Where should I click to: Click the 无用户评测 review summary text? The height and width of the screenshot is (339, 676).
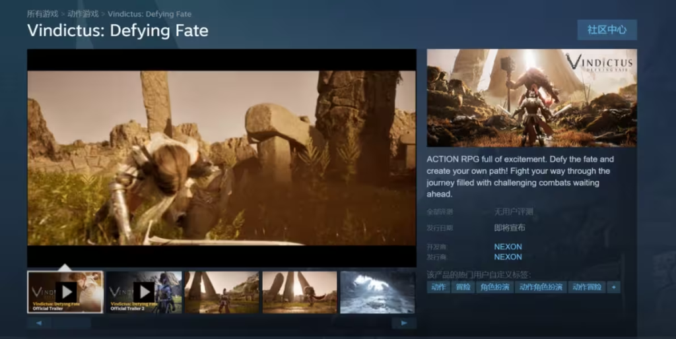[514, 212]
